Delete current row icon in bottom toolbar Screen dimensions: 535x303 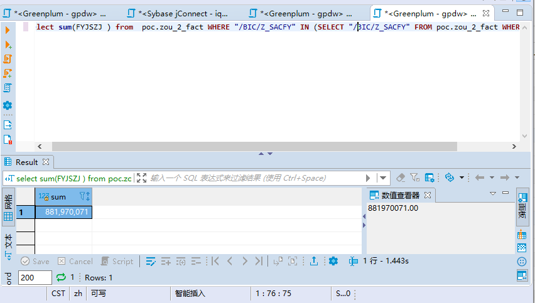pos(196,262)
